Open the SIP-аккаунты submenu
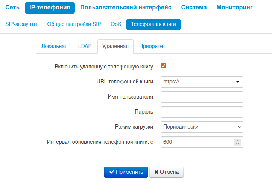The height and width of the screenshot is (185, 272). tap(21, 24)
